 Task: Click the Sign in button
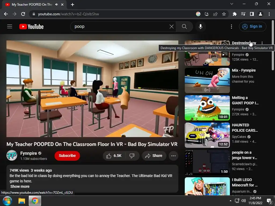click(252, 27)
